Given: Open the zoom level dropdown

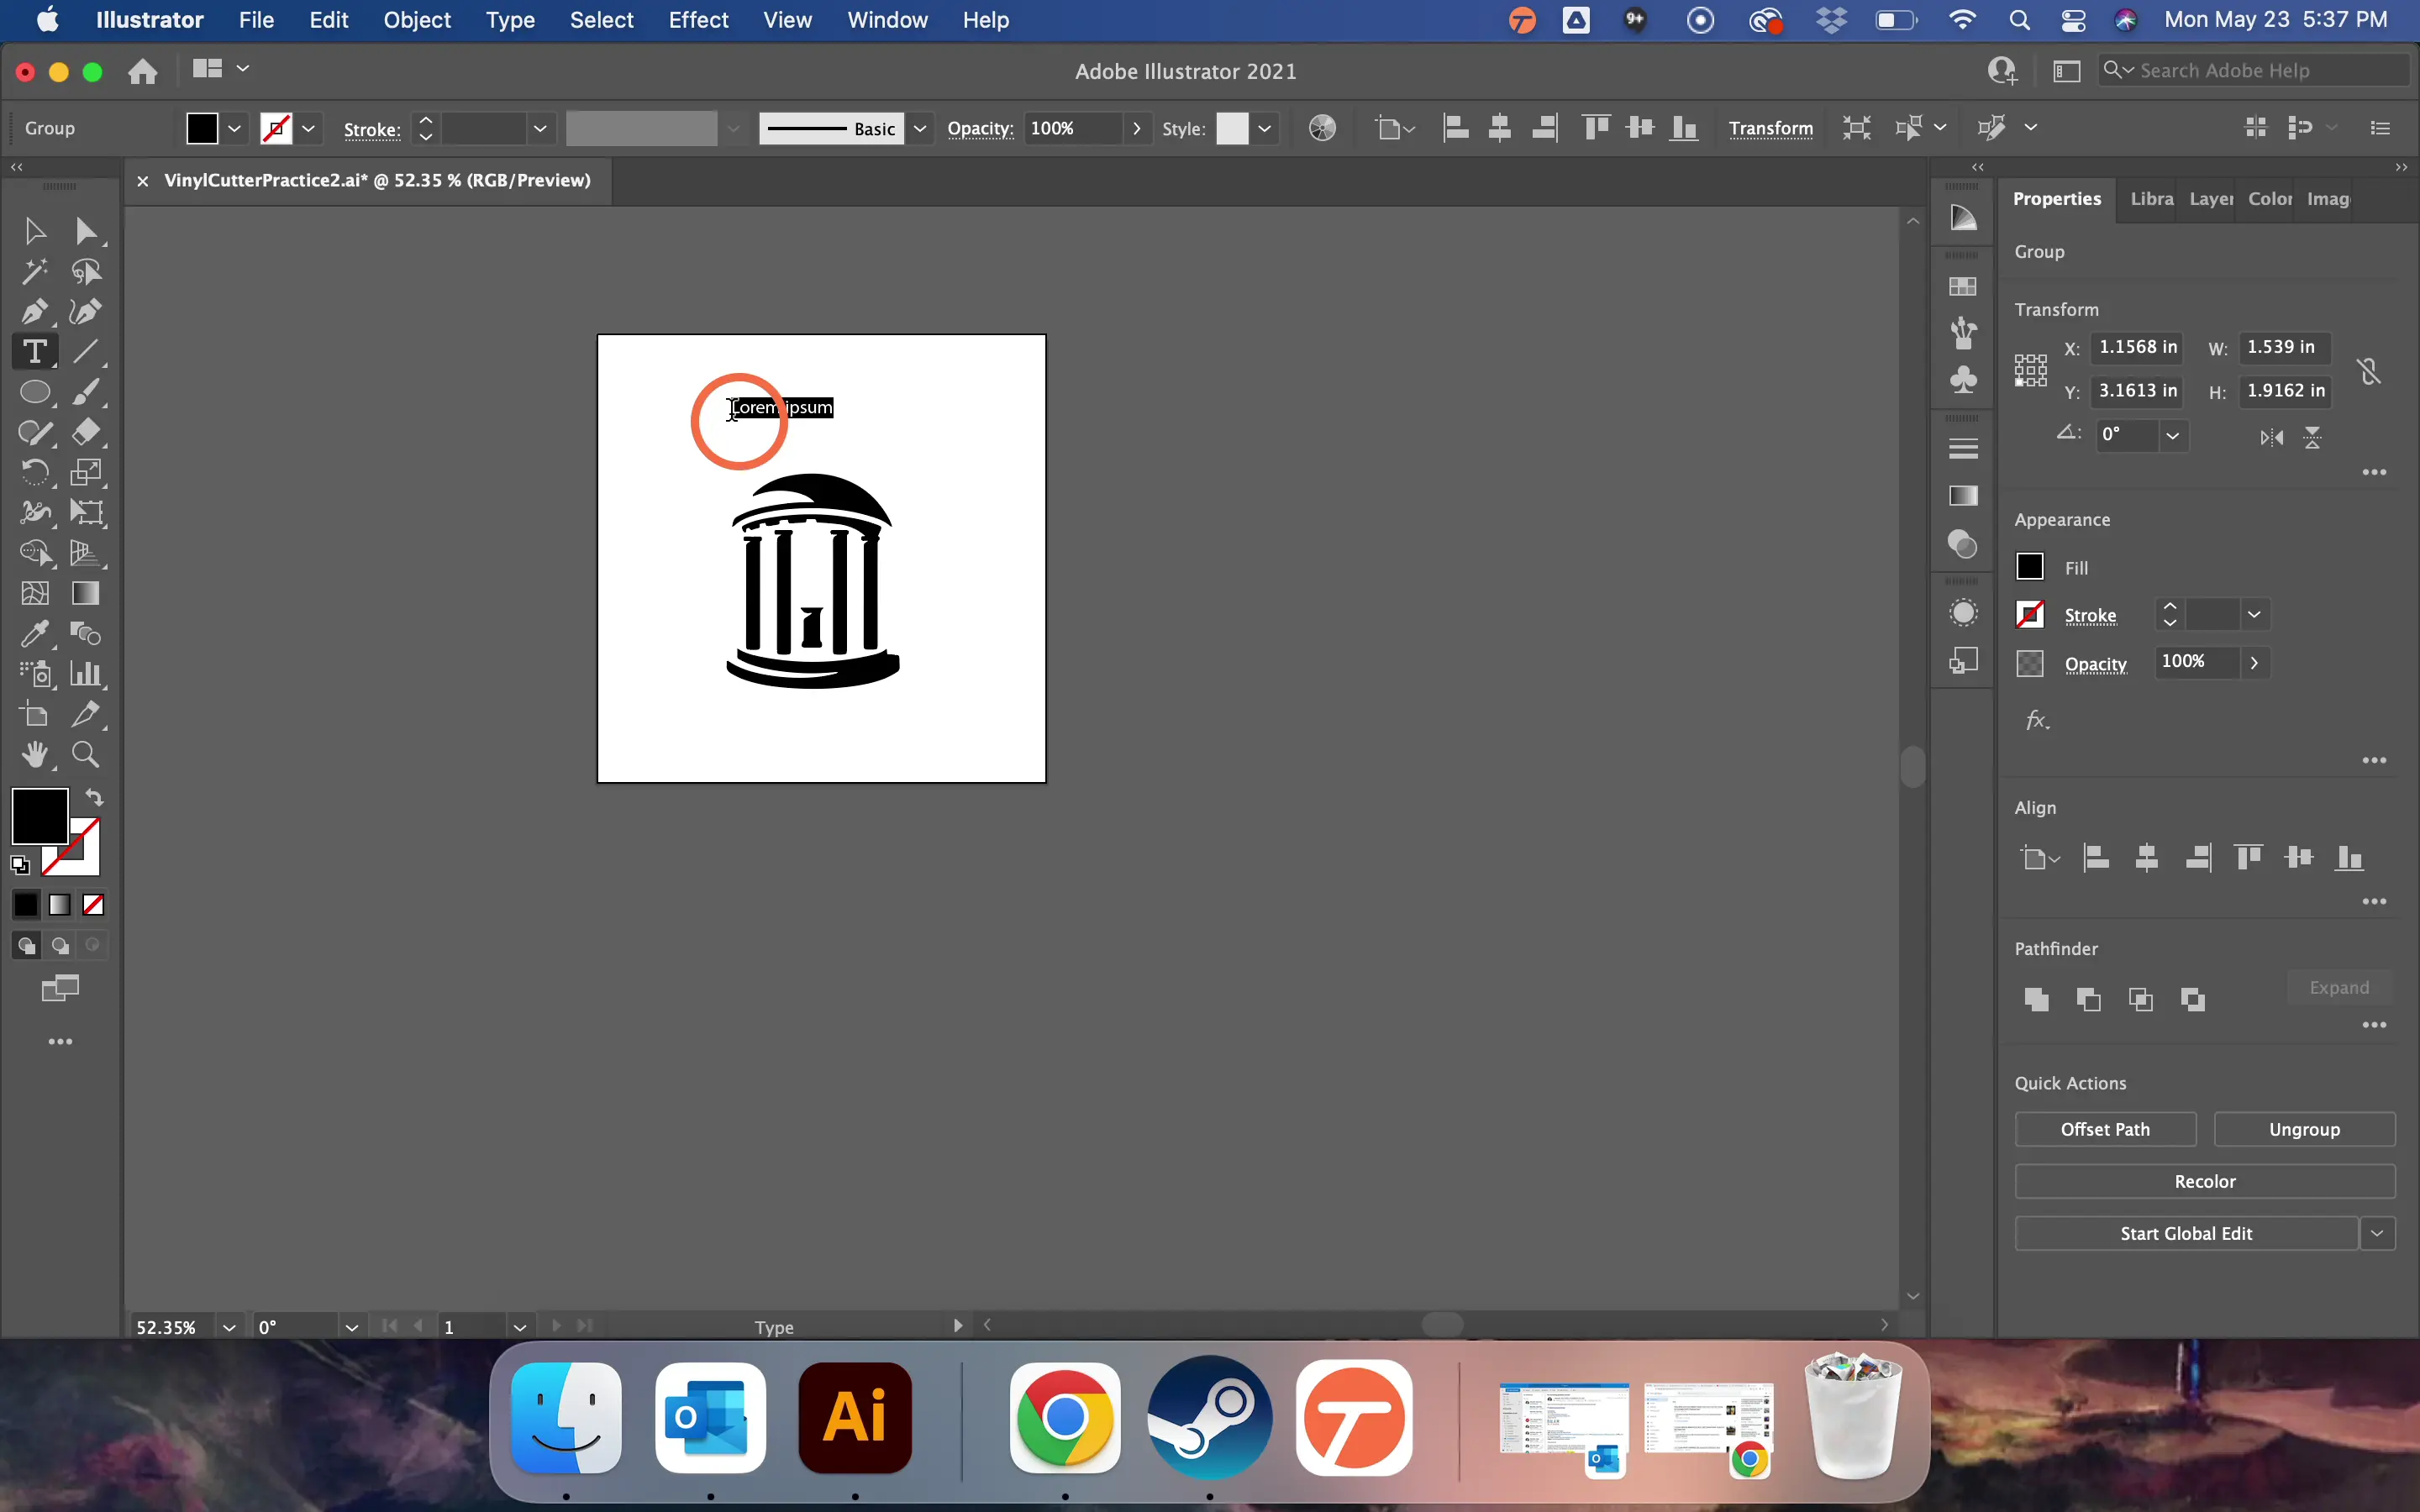Looking at the screenshot, I should (x=229, y=1327).
